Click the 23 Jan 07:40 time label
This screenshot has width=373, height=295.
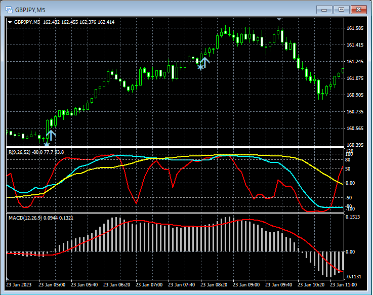click(x=182, y=285)
